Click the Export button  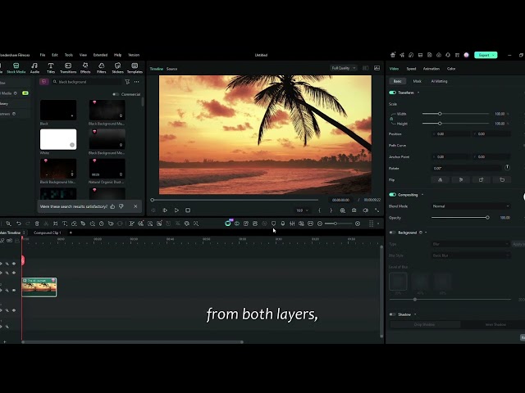coord(484,55)
